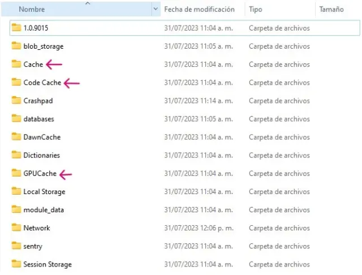
Task: Click the Cache folder icon
Action: (16, 65)
